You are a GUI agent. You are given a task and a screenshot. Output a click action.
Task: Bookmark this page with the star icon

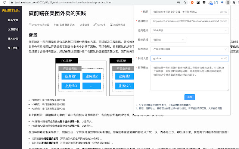point(185,3)
